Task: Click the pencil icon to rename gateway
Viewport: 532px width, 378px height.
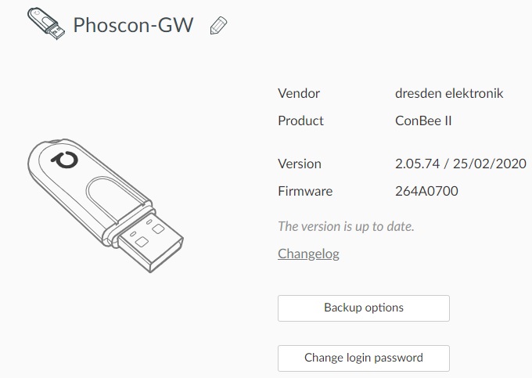Action: (x=218, y=26)
